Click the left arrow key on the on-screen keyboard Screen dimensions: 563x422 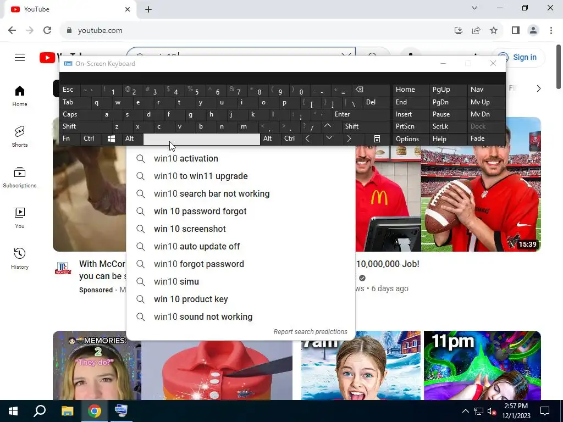pos(307,139)
